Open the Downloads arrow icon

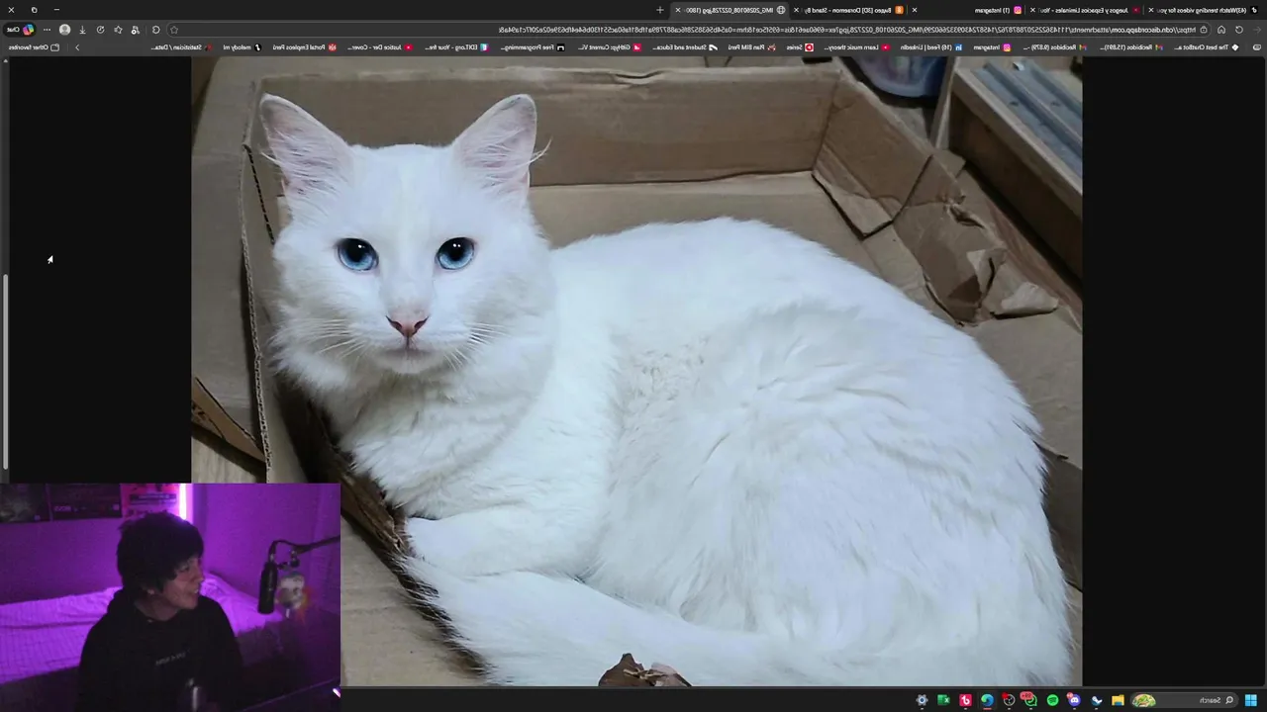click(82, 30)
